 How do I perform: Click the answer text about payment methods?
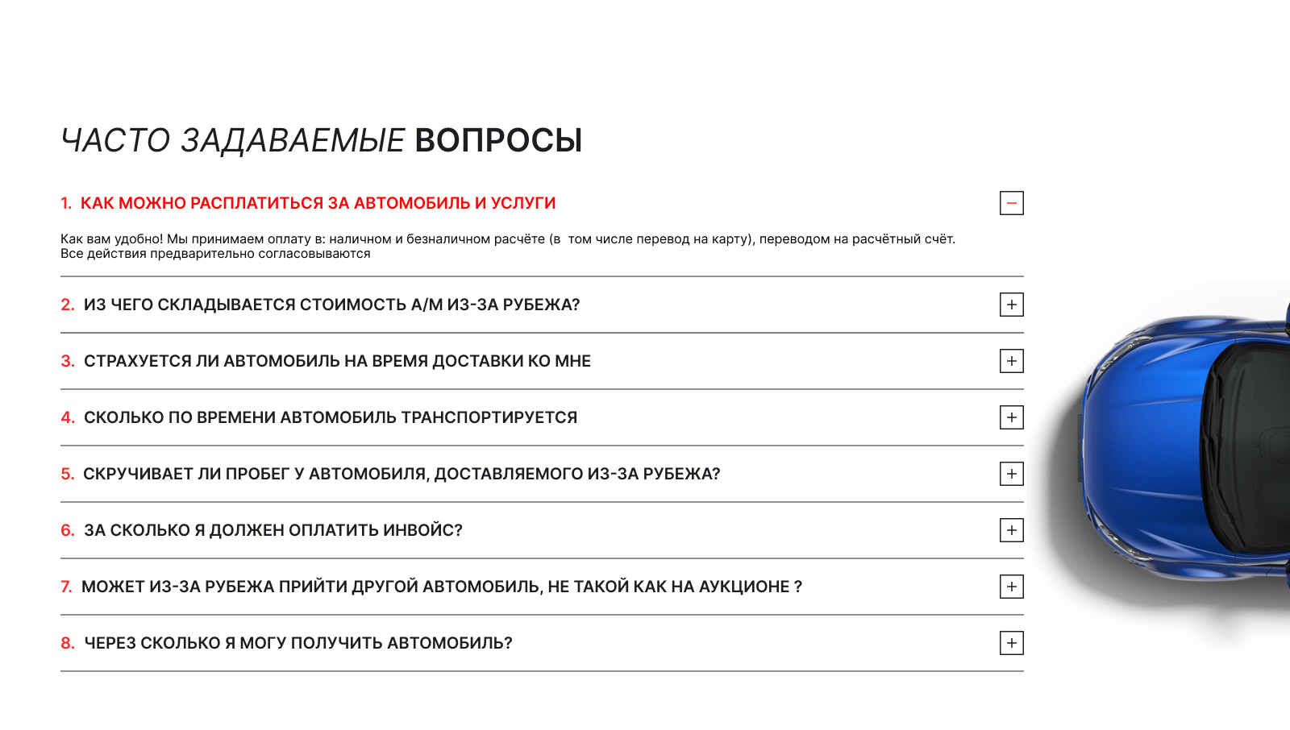508,246
